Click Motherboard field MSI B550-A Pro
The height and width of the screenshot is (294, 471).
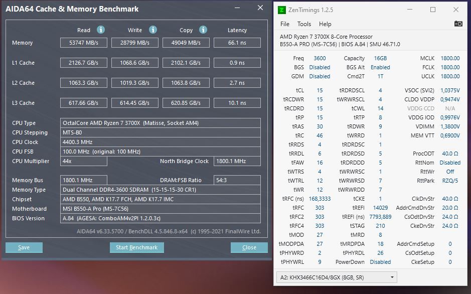pos(161,209)
